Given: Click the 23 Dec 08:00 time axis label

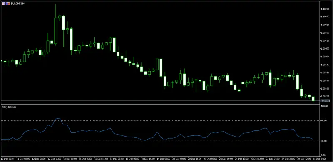Looking at the screenshot, I should 210,159.
